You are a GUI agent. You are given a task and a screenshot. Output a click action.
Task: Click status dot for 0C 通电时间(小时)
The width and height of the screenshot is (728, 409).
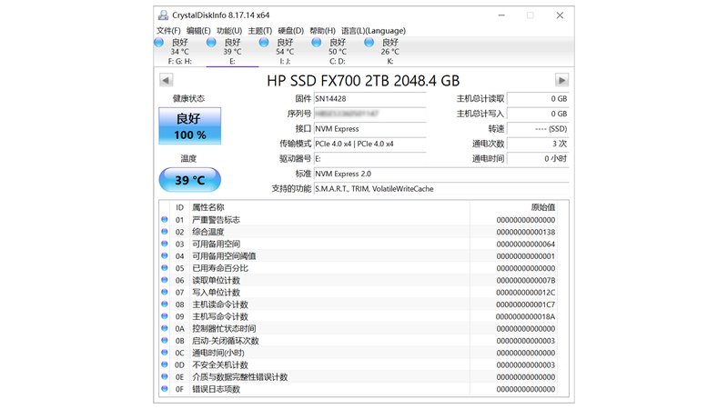tap(165, 352)
